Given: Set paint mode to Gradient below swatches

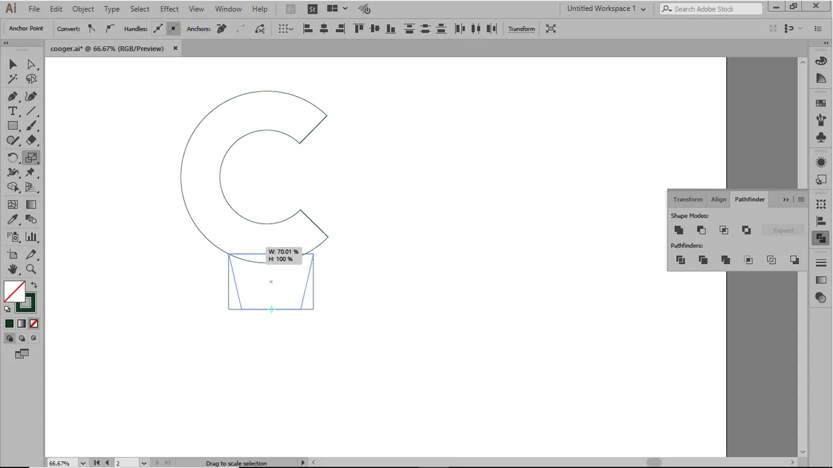Looking at the screenshot, I should pyautogui.click(x=21, y=324).
